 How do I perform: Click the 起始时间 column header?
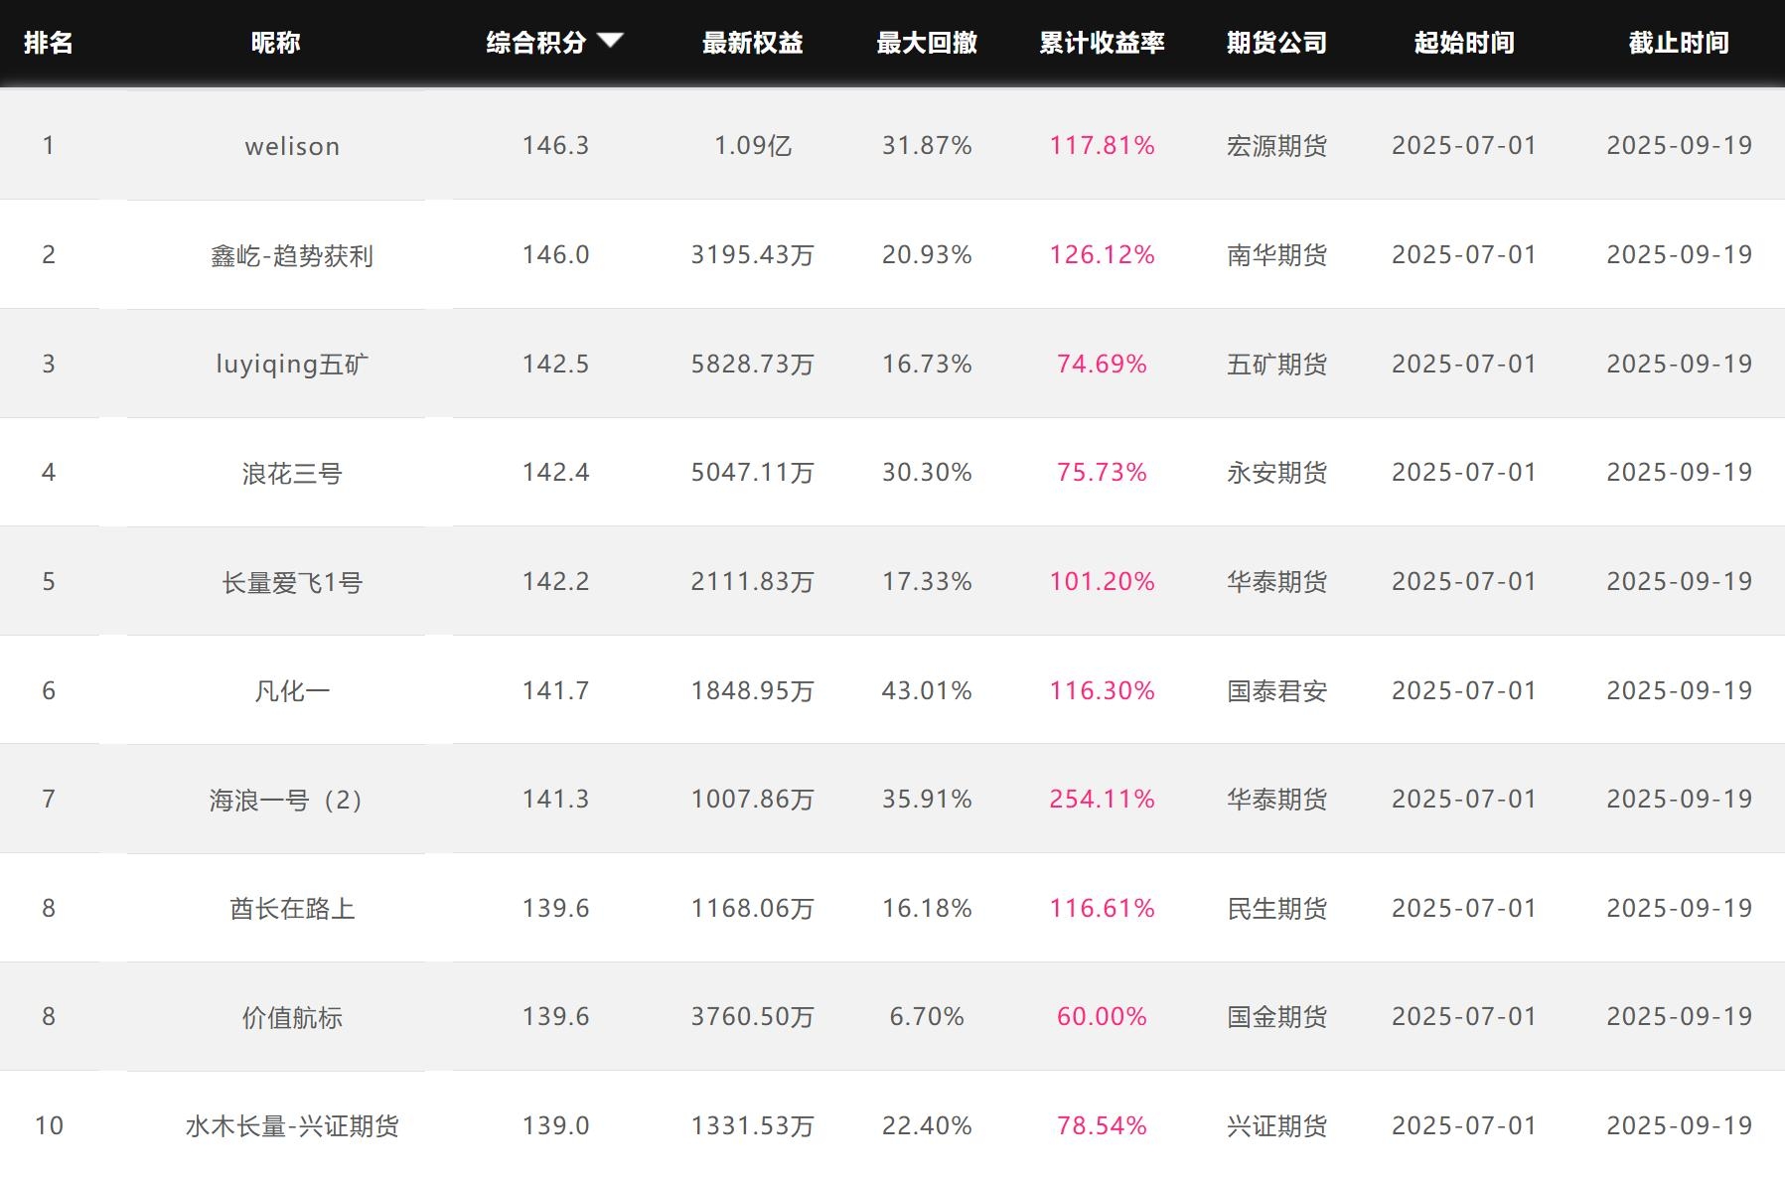click(x=1463, y=43)
